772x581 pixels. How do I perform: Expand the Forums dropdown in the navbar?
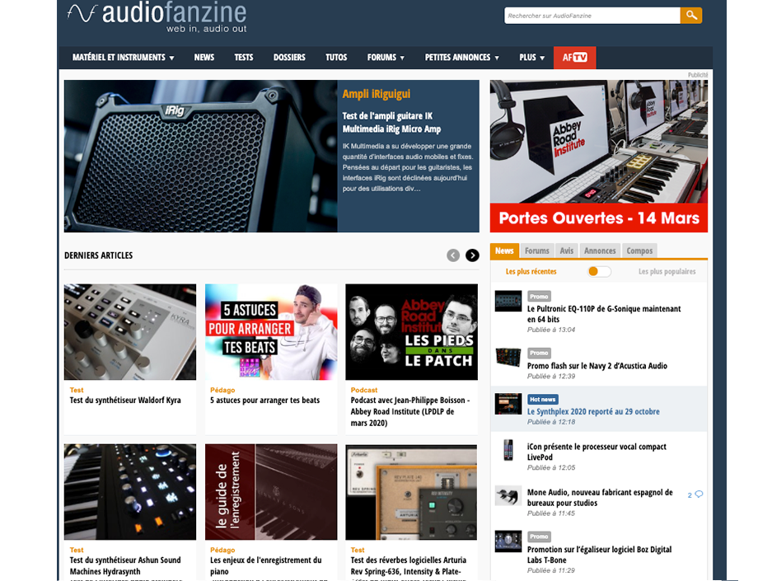tap(386, 58)
